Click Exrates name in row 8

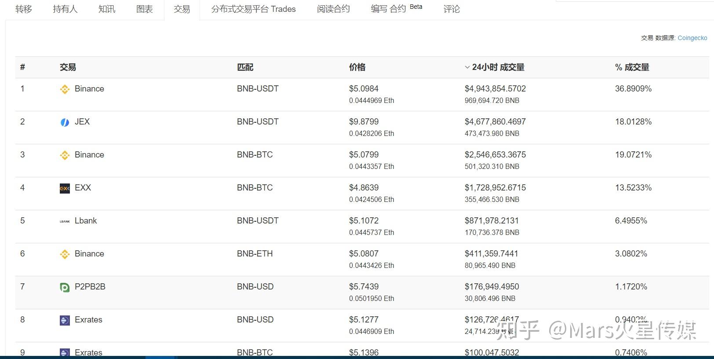tap(88, 320)
